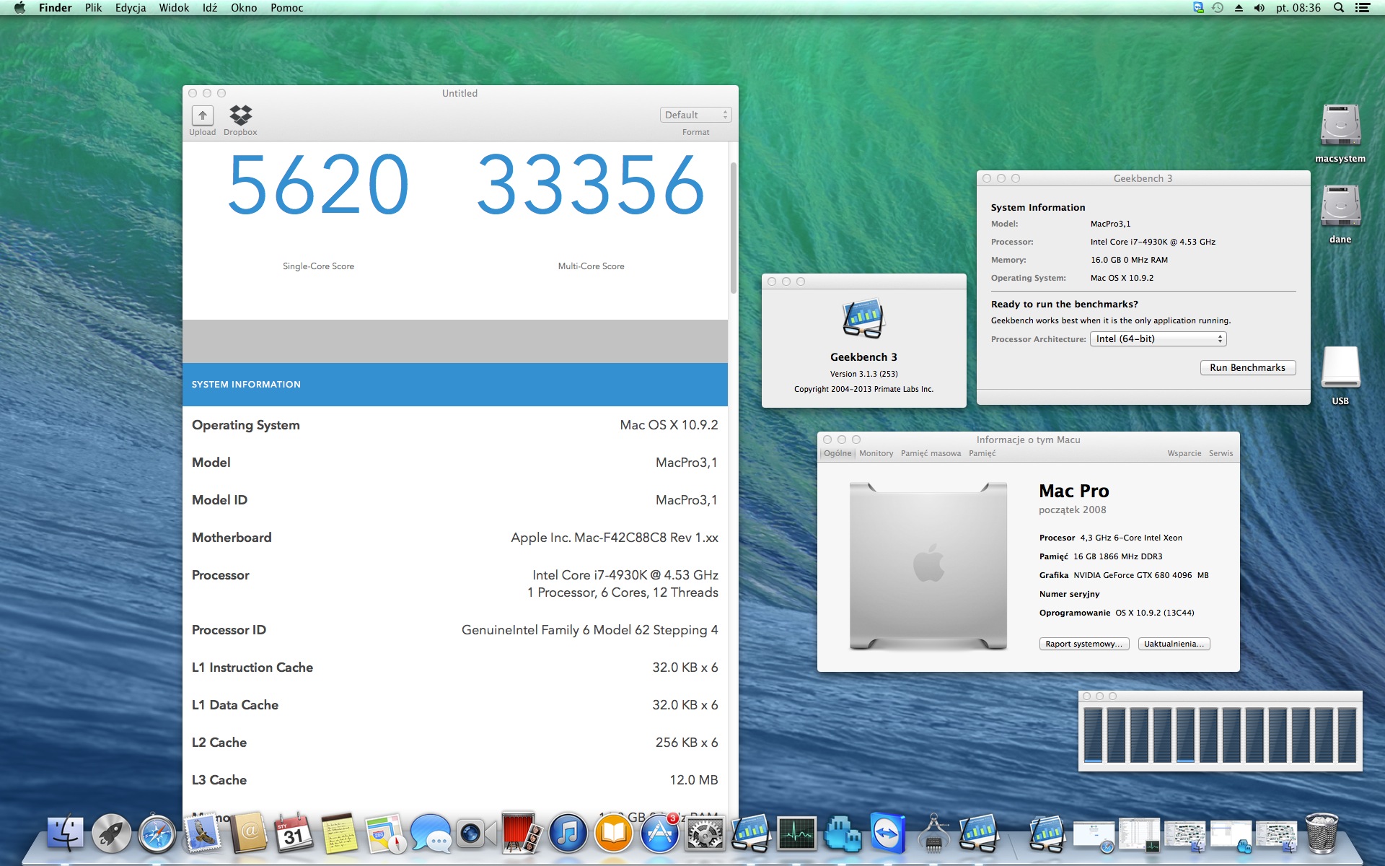The width and height of the screenshot is (1385, 866).
Task: Open the Plik menu
Action: (93, 8)
